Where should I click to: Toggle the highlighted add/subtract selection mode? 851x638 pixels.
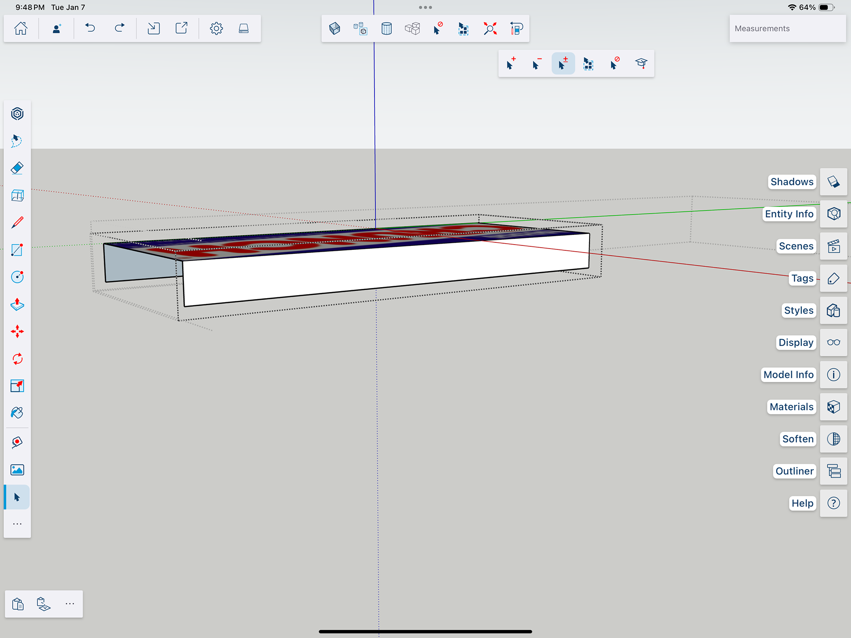[563, 64]
